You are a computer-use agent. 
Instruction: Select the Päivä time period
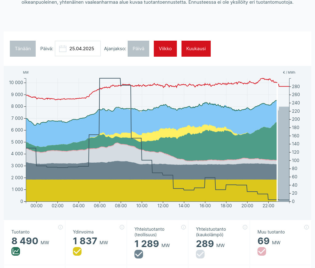click(x=138, y=49)
